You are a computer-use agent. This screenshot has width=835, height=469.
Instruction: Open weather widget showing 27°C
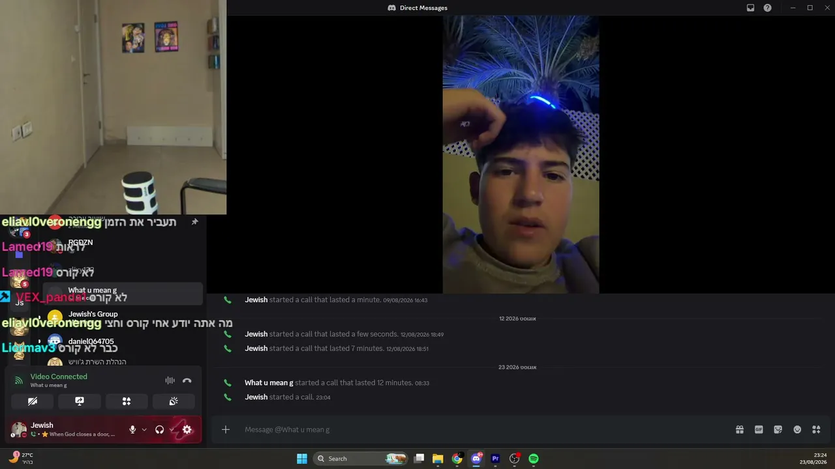click(x=22, y=458)
